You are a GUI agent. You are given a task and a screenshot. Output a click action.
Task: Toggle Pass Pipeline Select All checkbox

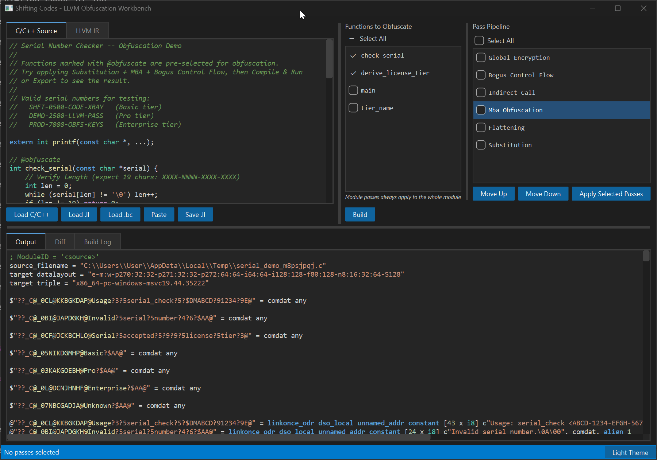(479, 40)
